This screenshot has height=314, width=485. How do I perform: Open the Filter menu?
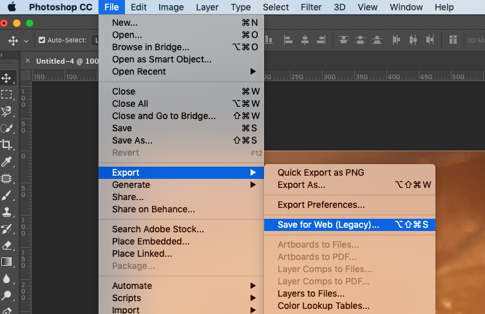coord(311,7)
